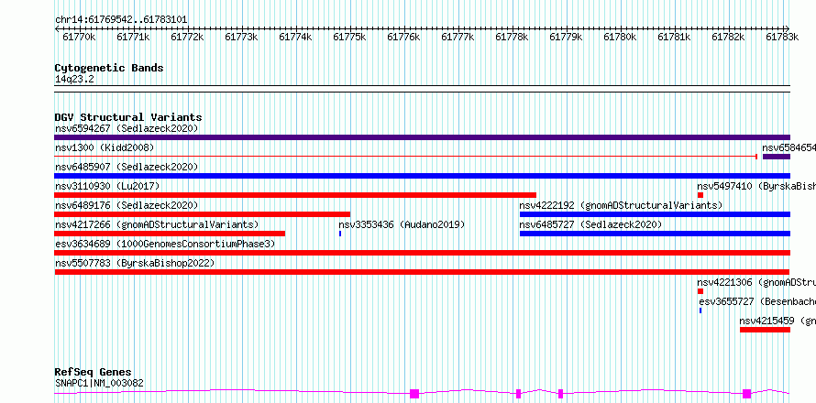
Task: Select the tiny blue esv3655727 variant marker
Action: point(700,310)
